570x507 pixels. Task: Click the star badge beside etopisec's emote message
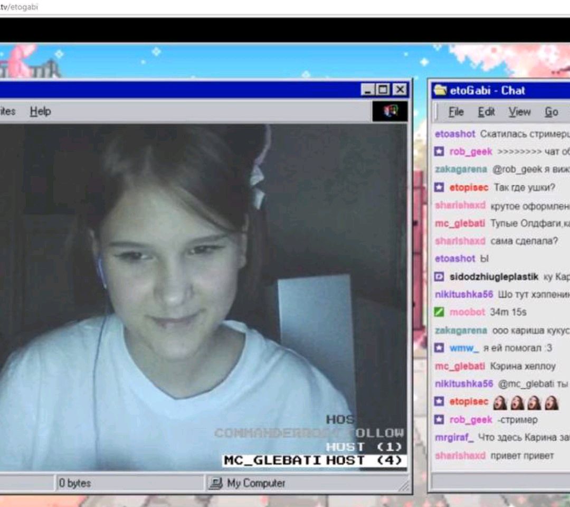point(439,401)
